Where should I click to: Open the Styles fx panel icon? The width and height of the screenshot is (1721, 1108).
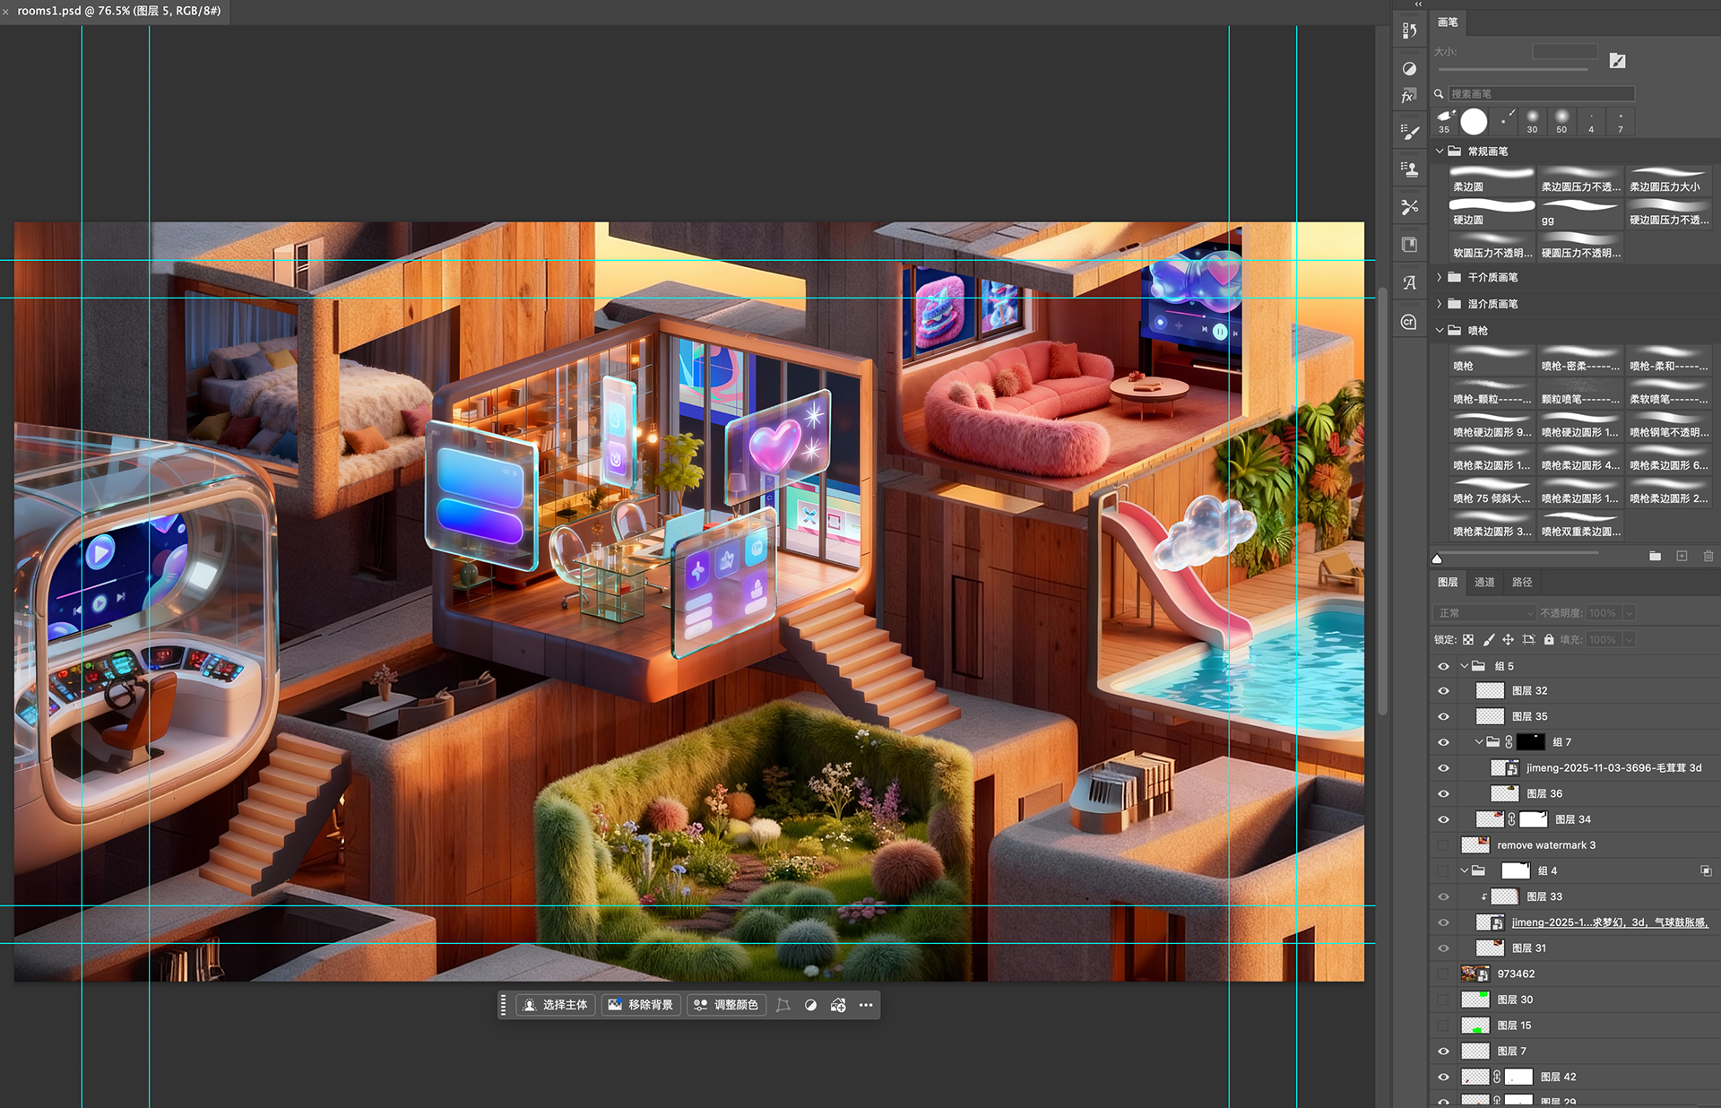(1409, 97)
